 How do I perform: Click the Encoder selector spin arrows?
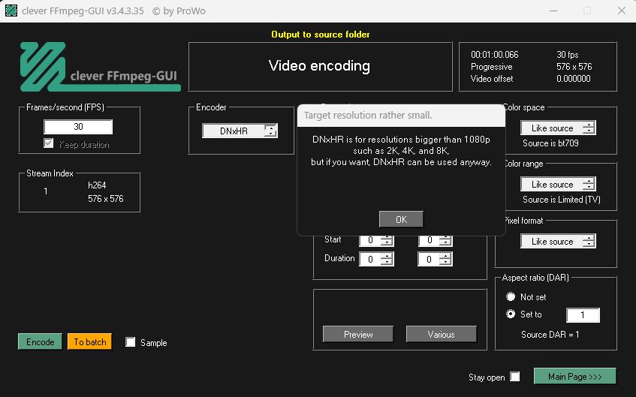[x=271, y=131]
